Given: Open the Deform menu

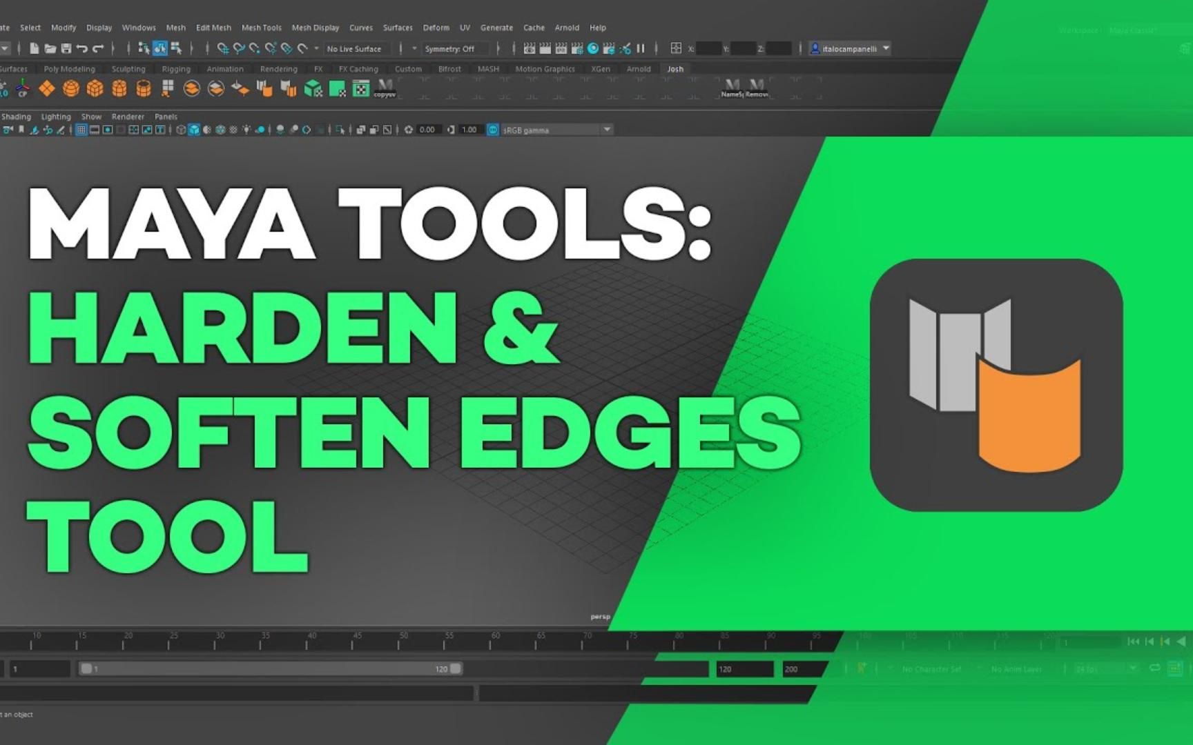Looking at the screenshot, I should pyautogui.click(x=436, y=28).
